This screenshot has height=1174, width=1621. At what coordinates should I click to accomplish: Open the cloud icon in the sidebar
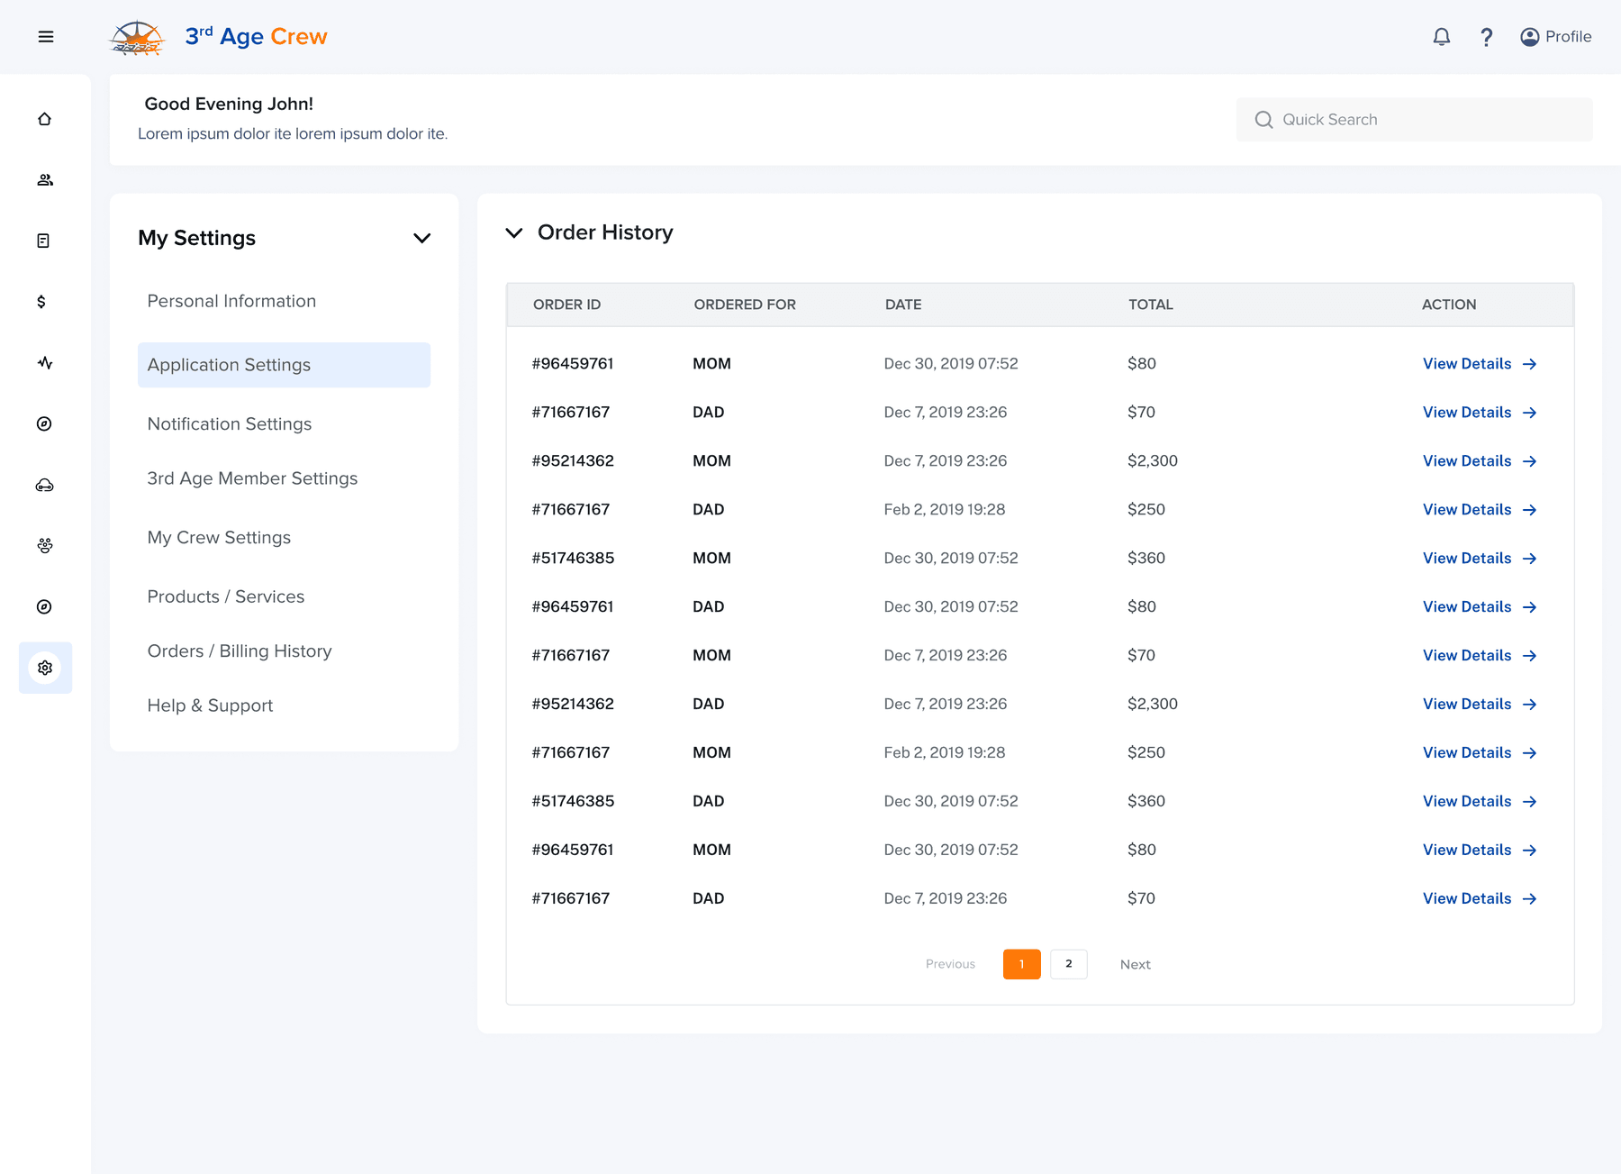click(x=45, y=486)
